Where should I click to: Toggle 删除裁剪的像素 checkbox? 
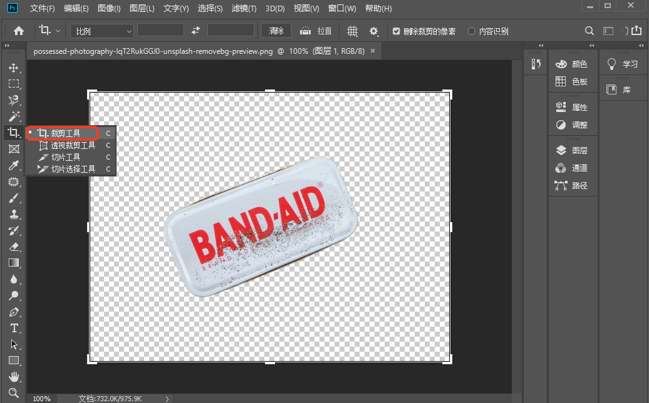tap(396, 31)
